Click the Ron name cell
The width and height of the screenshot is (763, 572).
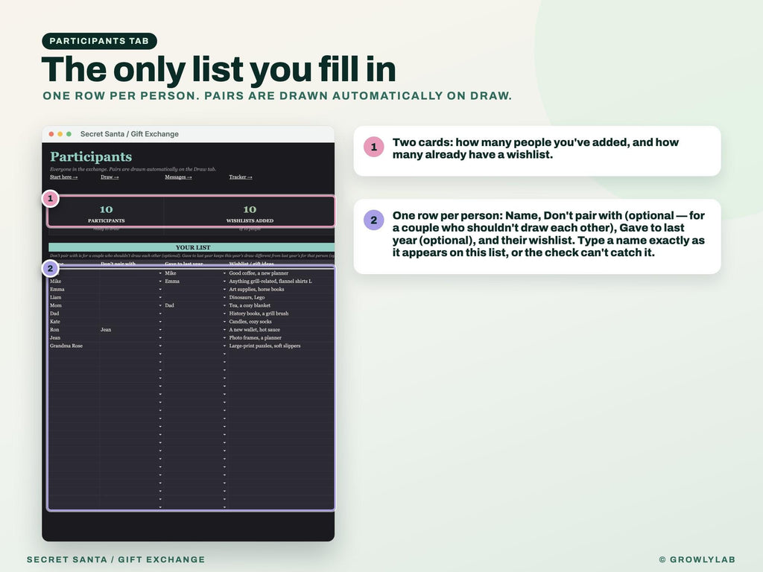click(x=74, y=330)
